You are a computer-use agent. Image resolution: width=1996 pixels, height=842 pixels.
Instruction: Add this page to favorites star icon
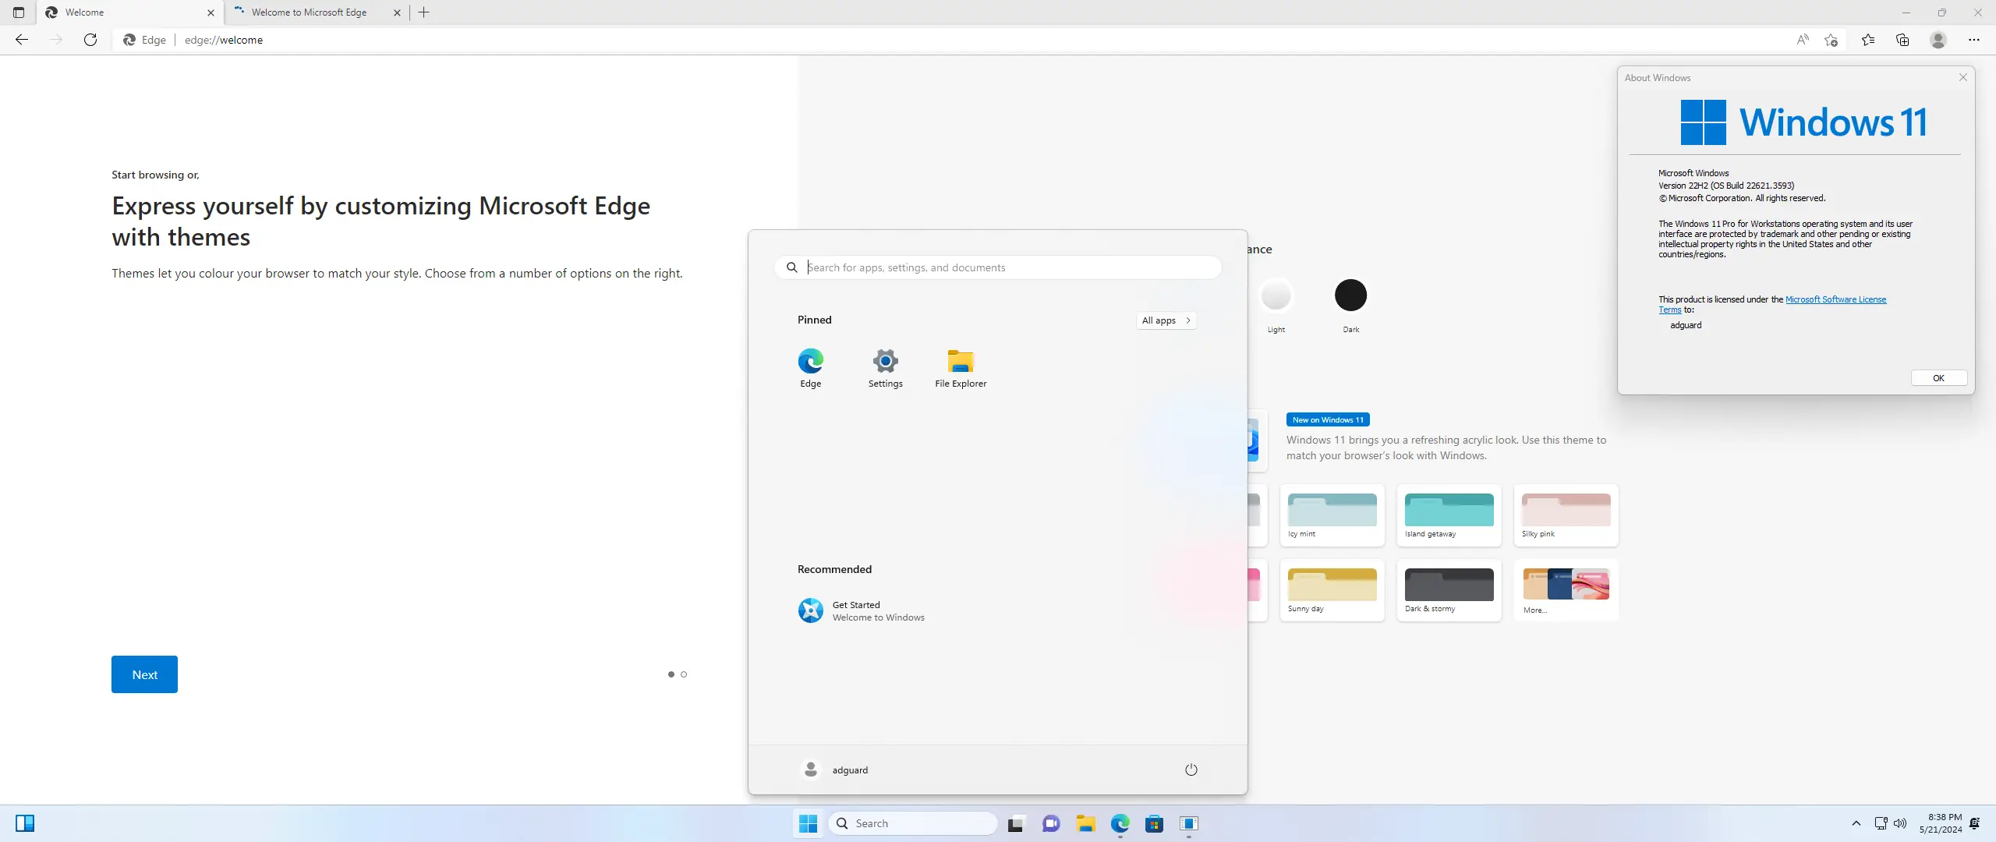[1831, 40]
